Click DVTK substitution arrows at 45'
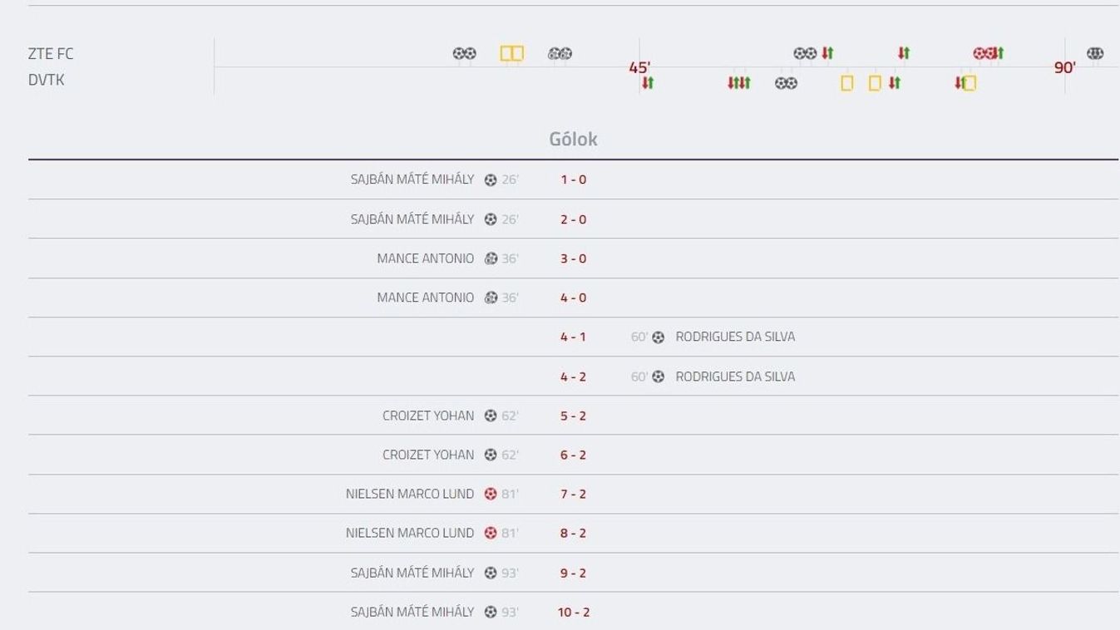1120x630 pixels. pos(648,82)
